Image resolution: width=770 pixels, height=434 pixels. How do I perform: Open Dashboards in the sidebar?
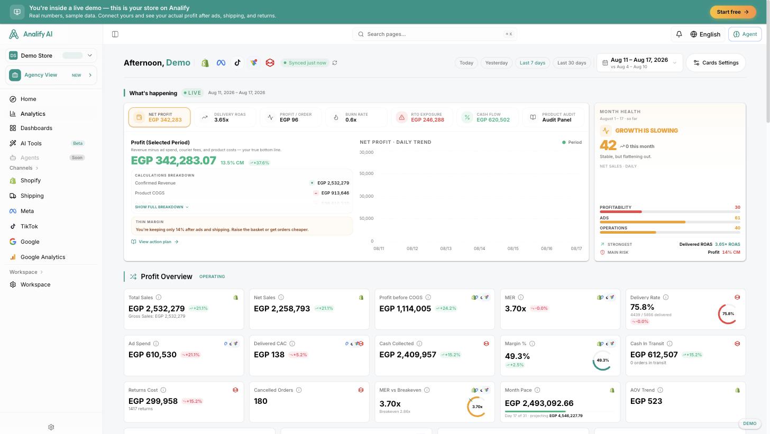coord(51,128)
